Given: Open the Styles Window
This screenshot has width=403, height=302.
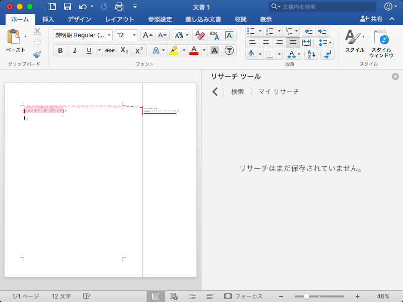Looking at the screenshot, I should pos(381,44).
